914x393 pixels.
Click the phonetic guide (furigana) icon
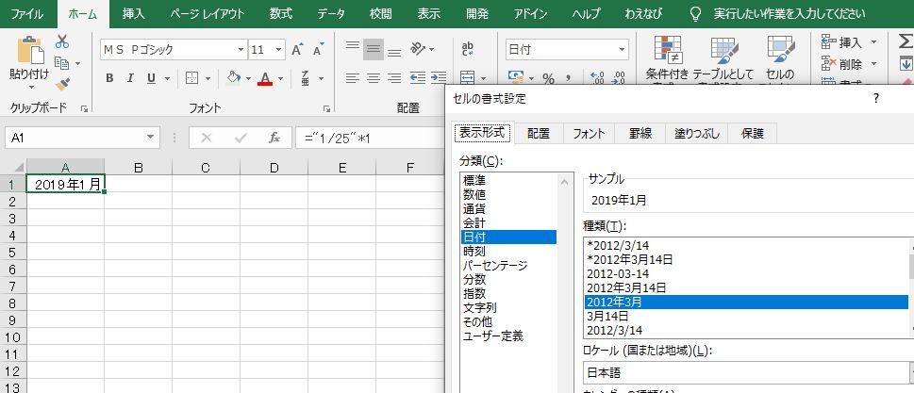(306, 78)
